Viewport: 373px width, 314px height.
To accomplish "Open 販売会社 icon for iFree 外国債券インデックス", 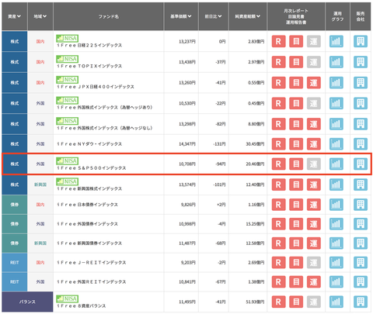I will point(361,224).
